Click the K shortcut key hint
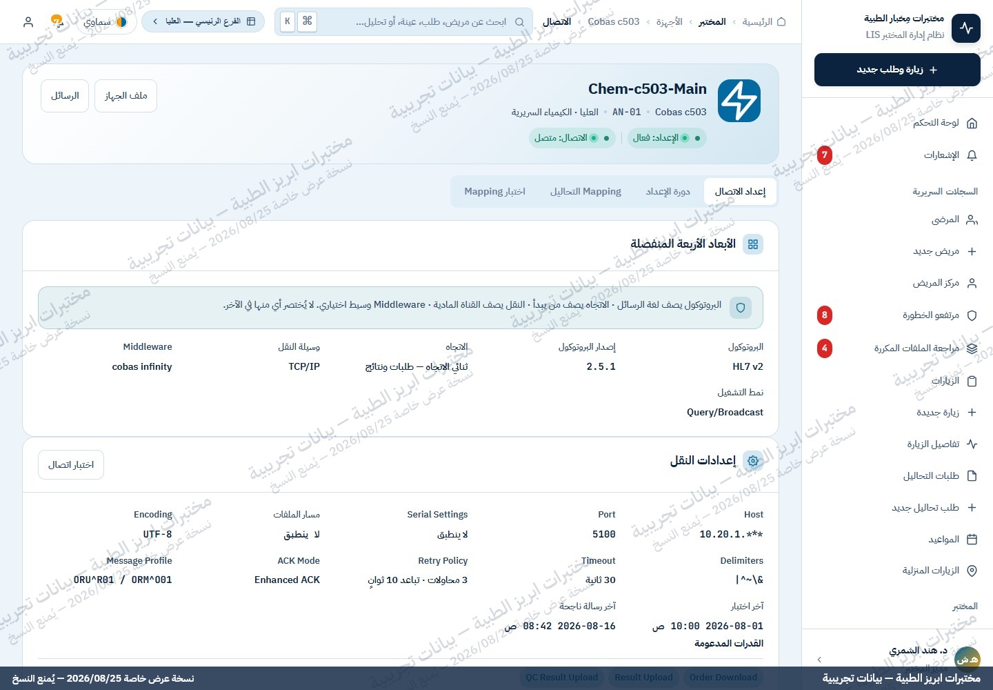The height and width of the screenshot is (690, 993). [287, 21]
